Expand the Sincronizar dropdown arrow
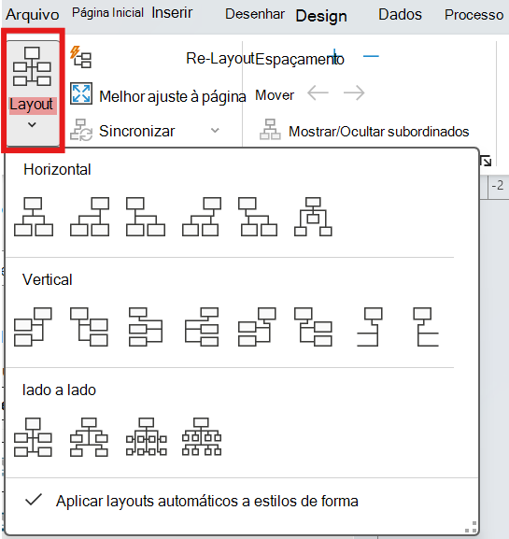The height and width of the screenshot is (539, 509). [x=215, y=131]
